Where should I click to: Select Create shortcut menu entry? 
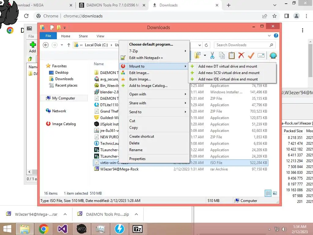[154, 136]
